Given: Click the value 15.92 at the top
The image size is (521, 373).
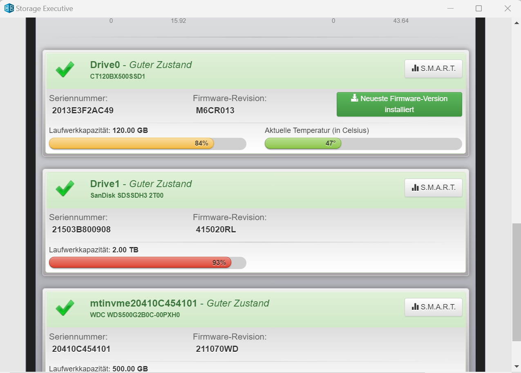Looking at the screenshot, I should click(179, 21).
